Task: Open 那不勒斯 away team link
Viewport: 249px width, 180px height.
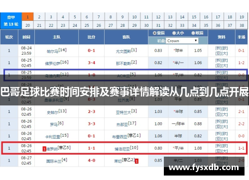Action: click(124, 64)
